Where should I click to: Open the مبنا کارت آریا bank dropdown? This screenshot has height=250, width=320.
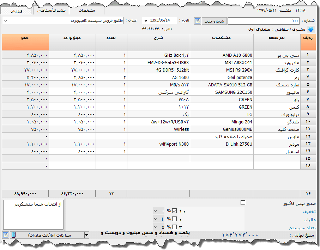[x=86, y=235]
